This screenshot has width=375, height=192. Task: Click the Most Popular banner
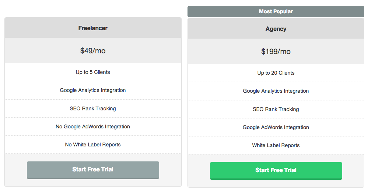(276, 11)
